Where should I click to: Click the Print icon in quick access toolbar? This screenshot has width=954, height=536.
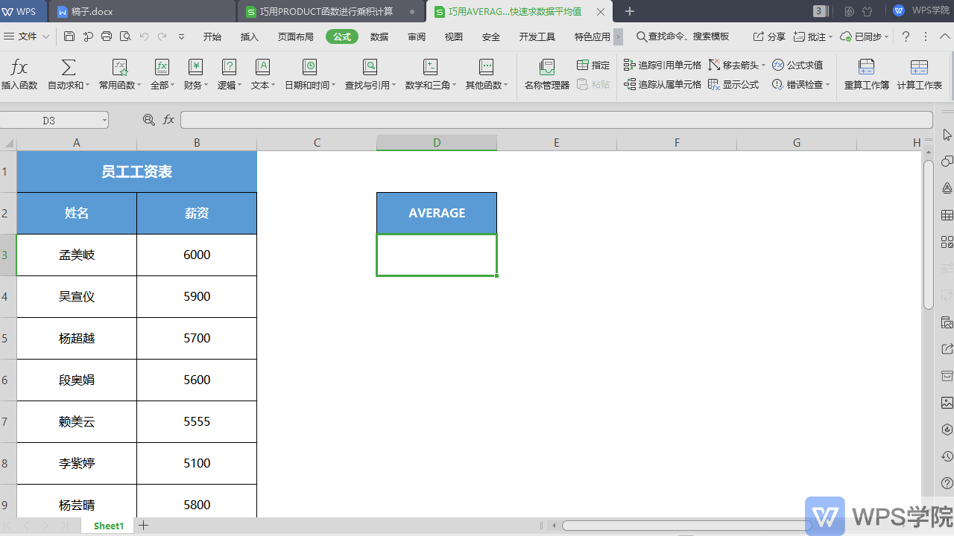105,36
